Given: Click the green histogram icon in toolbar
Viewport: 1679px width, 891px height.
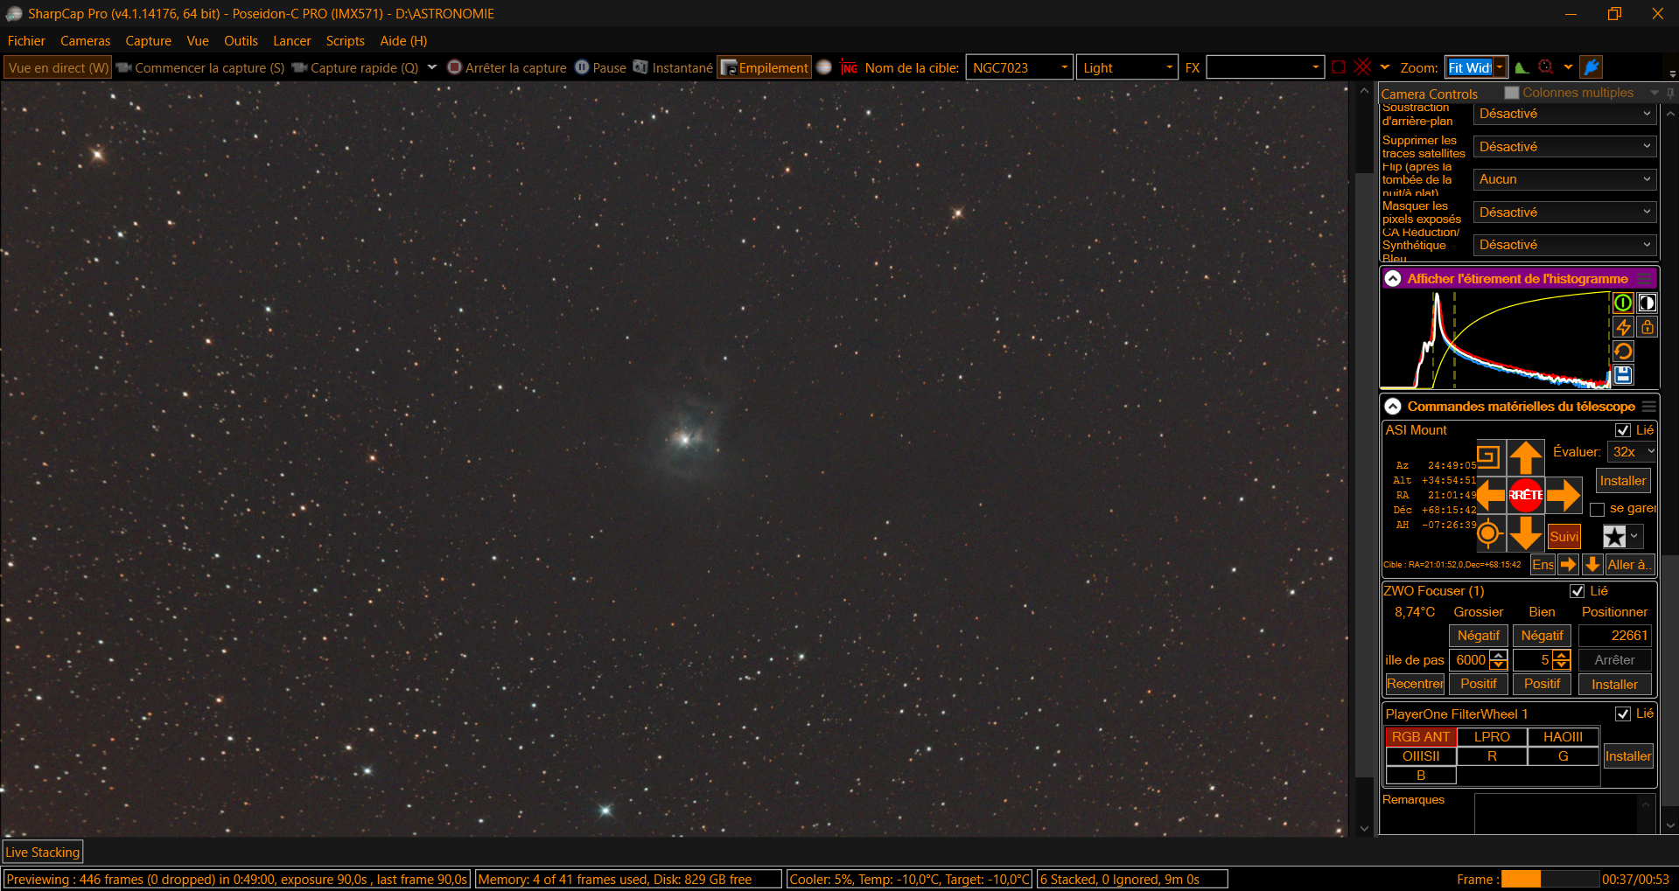Looking at the screenshot, I should pos(1522,67).
